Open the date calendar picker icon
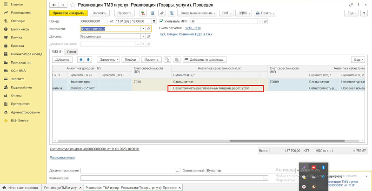Viewport: 372px width, 191px height. (x=154, y=21)
